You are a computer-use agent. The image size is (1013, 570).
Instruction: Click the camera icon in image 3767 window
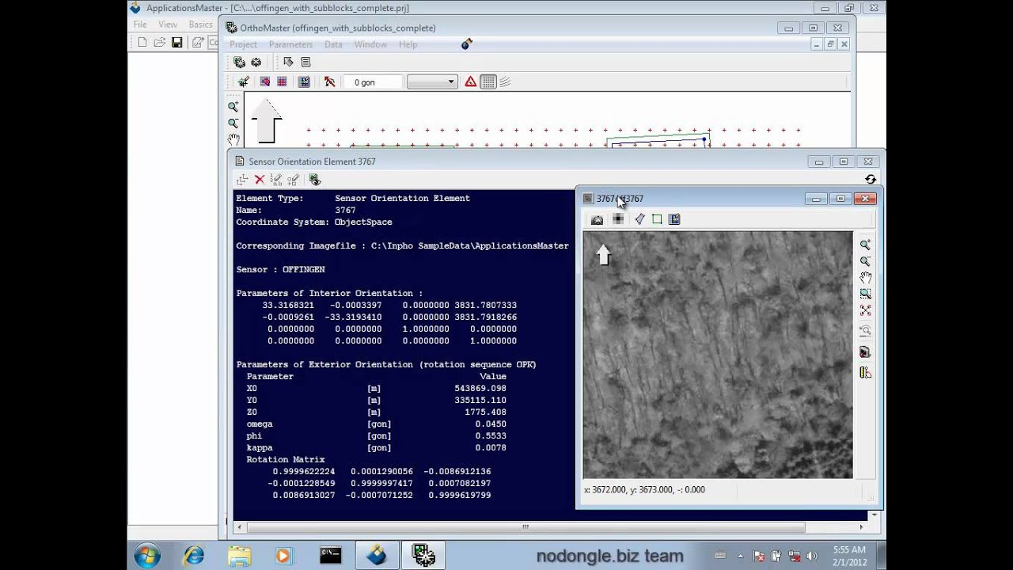(x=598, y=219)
